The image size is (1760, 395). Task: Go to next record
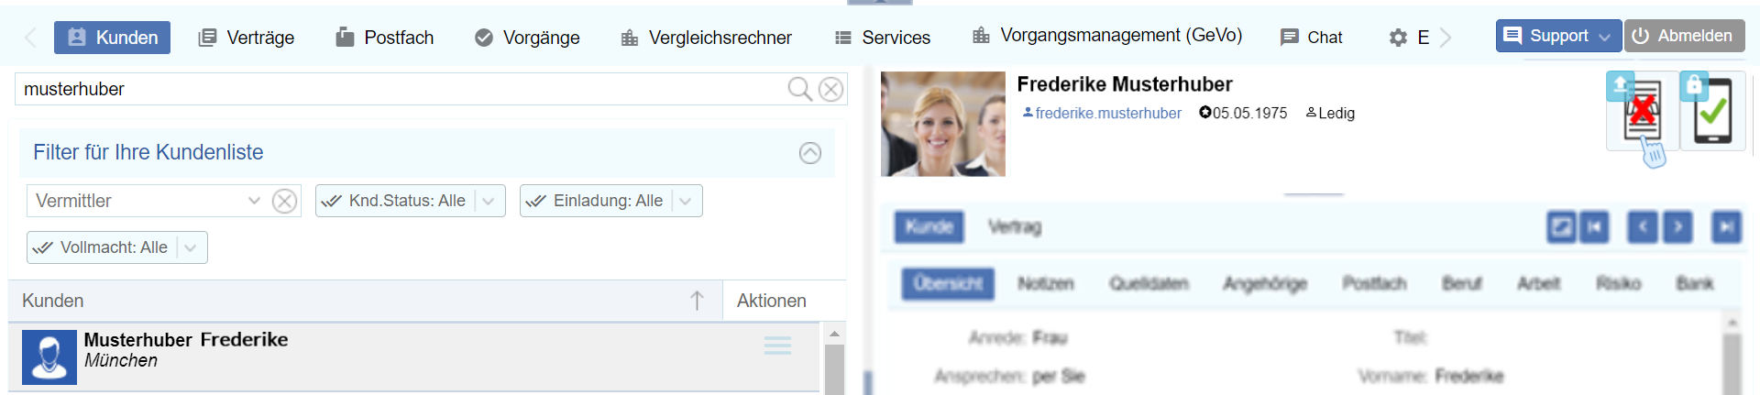point(1677,226)
